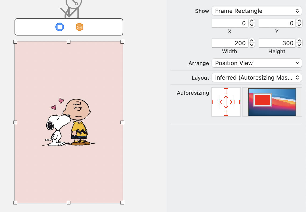The image size is (306, 212).
Task: Click the blue view controller icon in scene dock
Action: pyautogui.click(x=60, y=27)
